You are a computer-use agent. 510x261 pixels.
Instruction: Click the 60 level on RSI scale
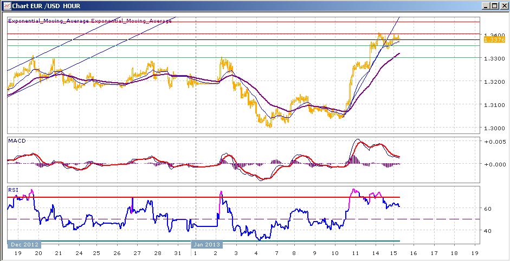tap(487, 209)
